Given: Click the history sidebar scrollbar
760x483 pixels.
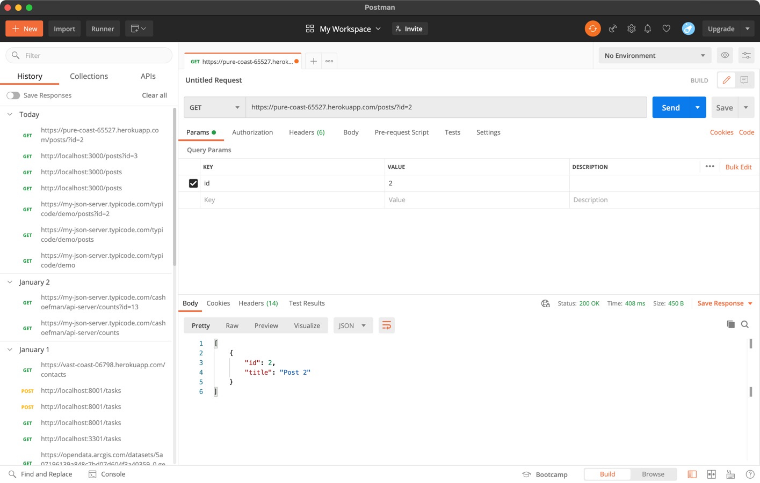Looking at the screenshot, I should tap(175, 187).
